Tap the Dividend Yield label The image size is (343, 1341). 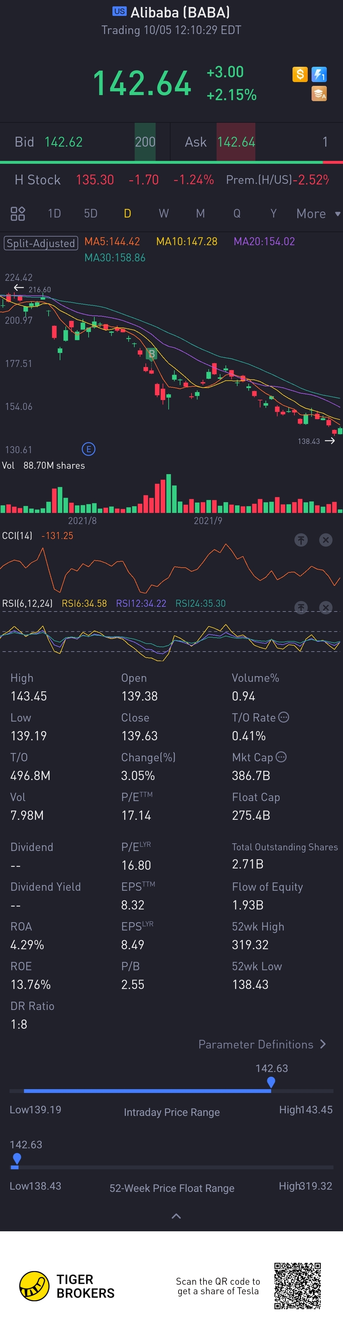pyautogui.click(x=46, y=887)
